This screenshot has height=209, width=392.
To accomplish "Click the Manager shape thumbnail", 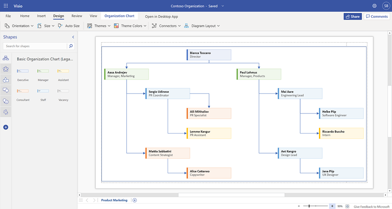I will (x=43, y=71).
